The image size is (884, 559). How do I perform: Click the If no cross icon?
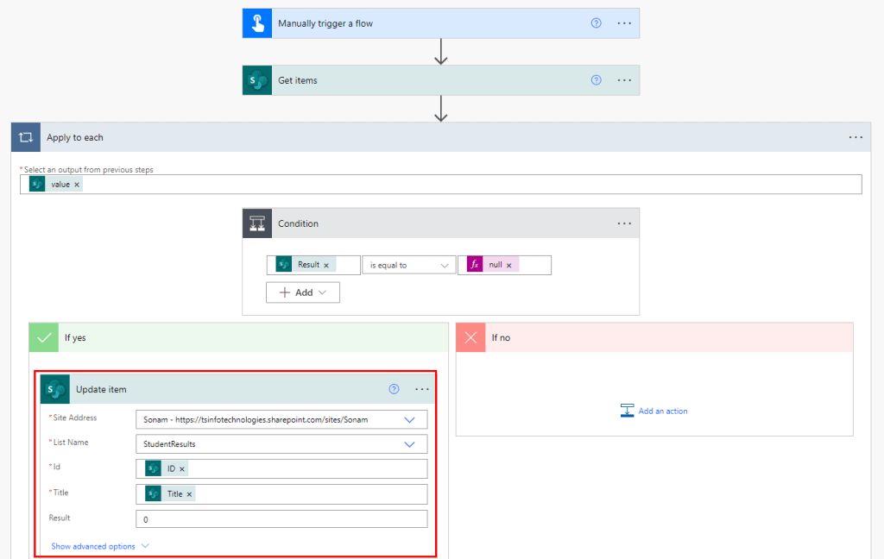[470, 337]
